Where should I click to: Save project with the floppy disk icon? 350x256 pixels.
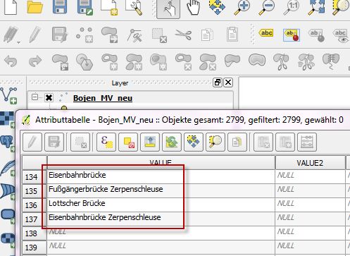coord(60,7)
